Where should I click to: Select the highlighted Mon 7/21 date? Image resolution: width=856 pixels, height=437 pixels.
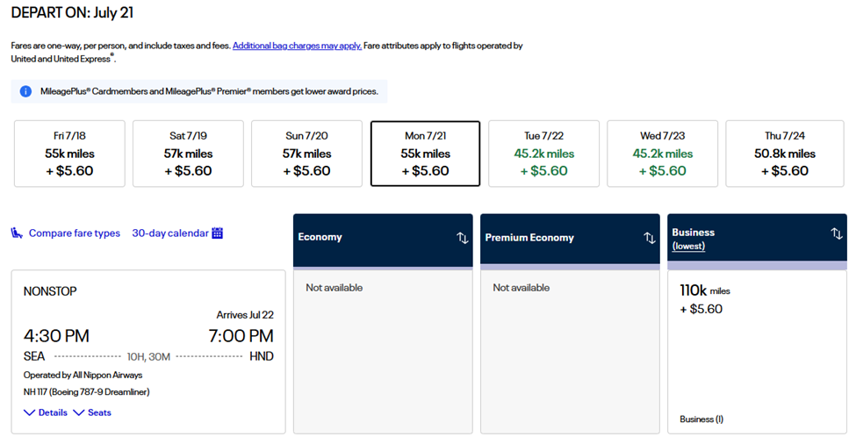point(425,154)
